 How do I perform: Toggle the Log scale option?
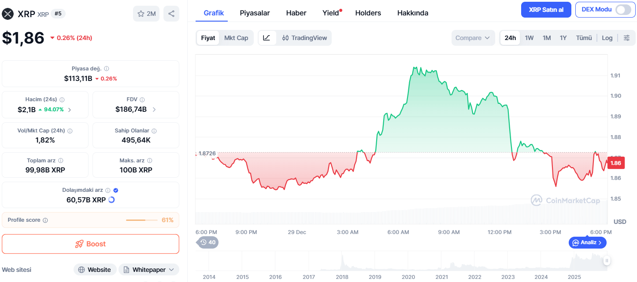click(x=607, y=38)
